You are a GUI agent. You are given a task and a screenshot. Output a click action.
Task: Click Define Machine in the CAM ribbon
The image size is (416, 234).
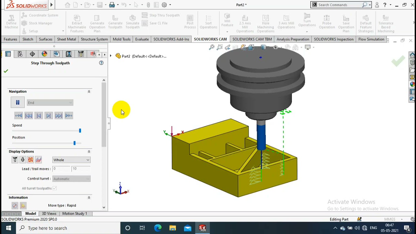click(11, 22)
